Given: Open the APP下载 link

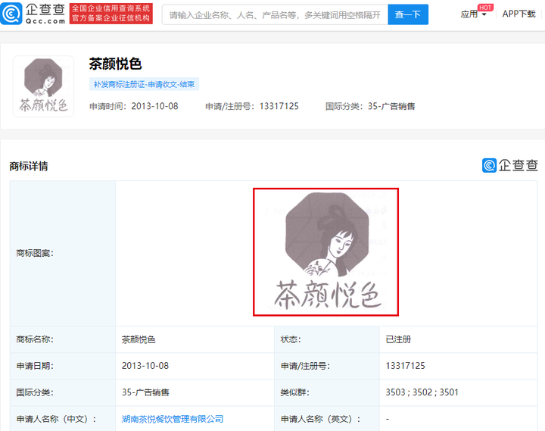Looking at the screenshot, I should 519,14.
